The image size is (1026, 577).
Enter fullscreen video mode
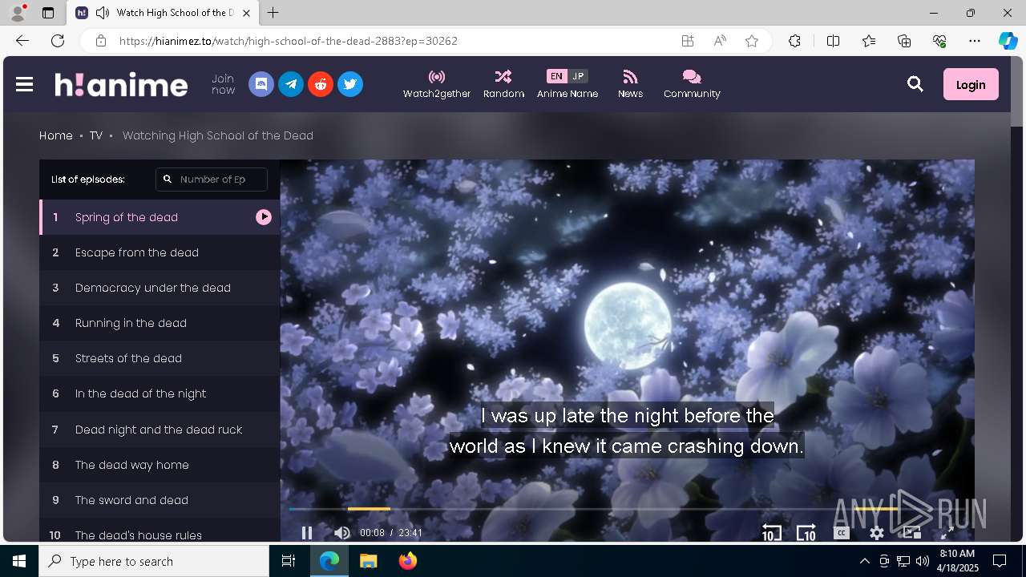947,533
